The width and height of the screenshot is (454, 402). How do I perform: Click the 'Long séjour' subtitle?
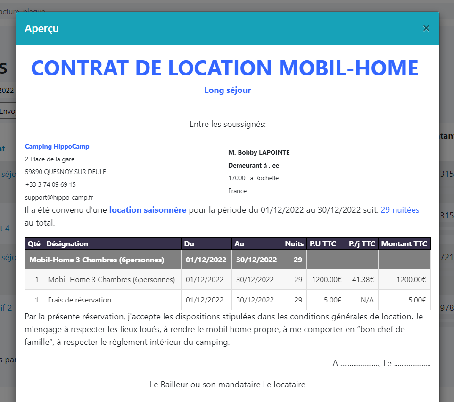tap(227, 90)
